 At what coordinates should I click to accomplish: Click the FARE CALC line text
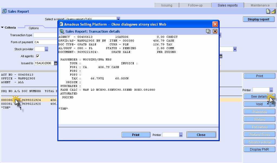pyautogui.click(x=108, y=90)
